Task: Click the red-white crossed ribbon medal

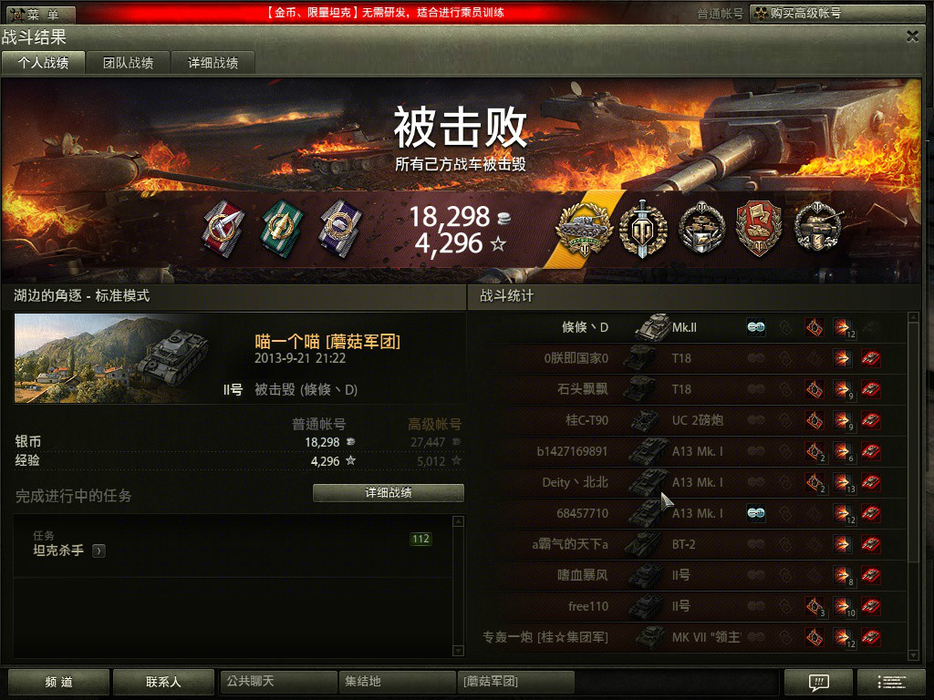Action: pyautogui.click(x=223, y=228)
